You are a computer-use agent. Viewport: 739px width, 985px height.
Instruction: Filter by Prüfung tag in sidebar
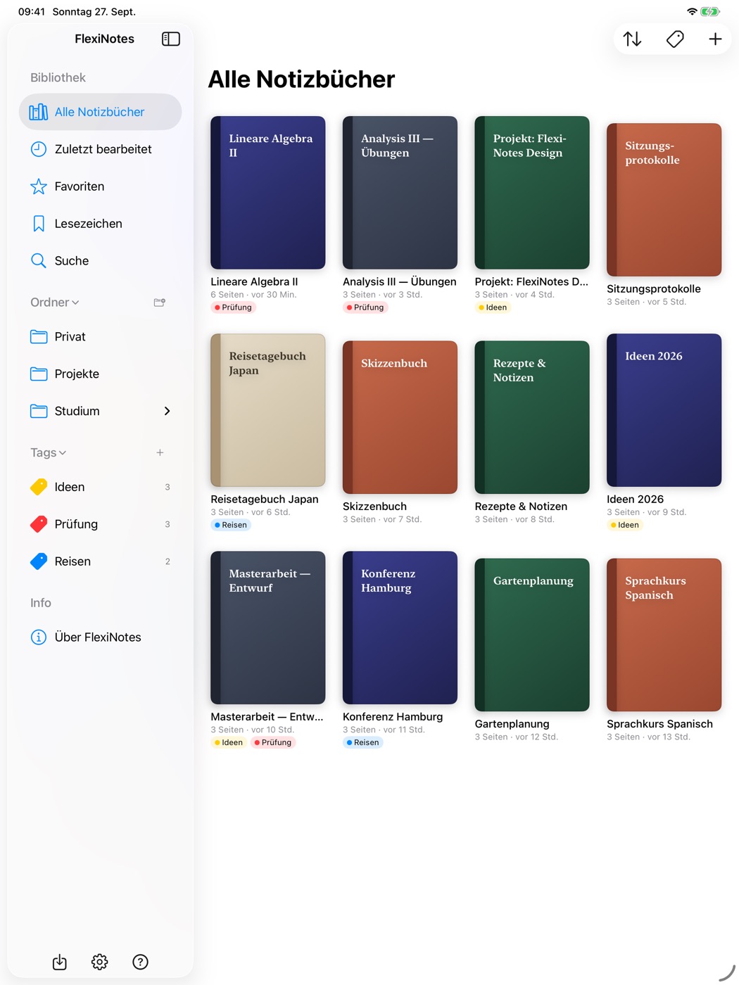[x=100, y=524]
